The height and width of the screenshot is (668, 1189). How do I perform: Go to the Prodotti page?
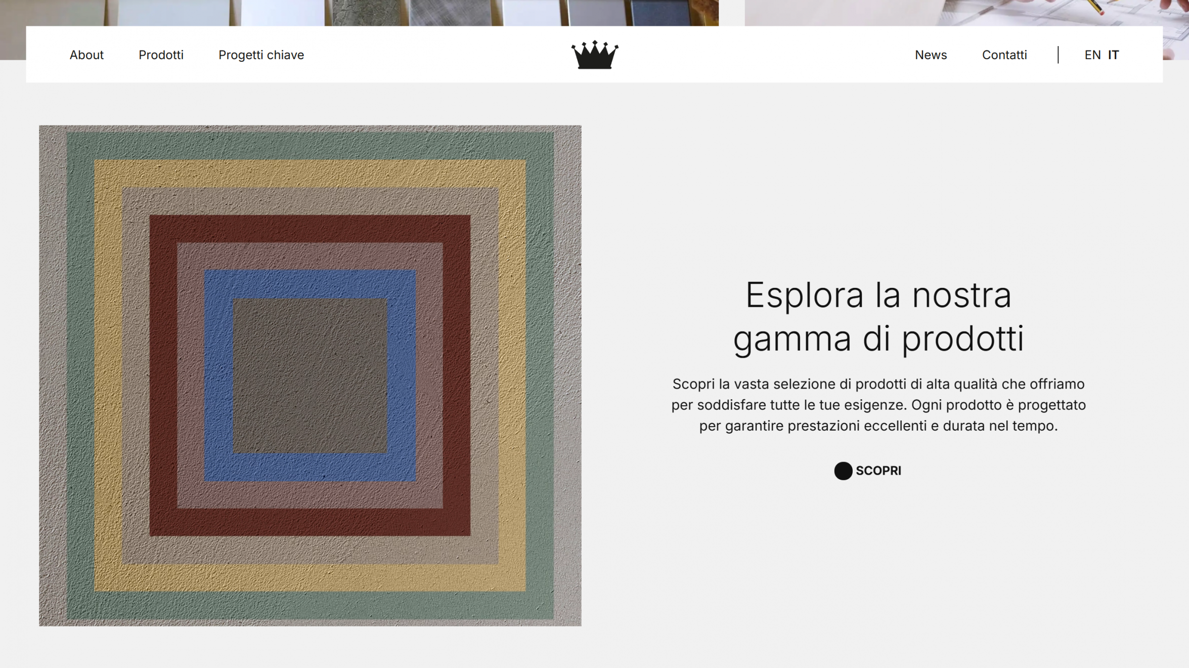(x=161, y=55)
